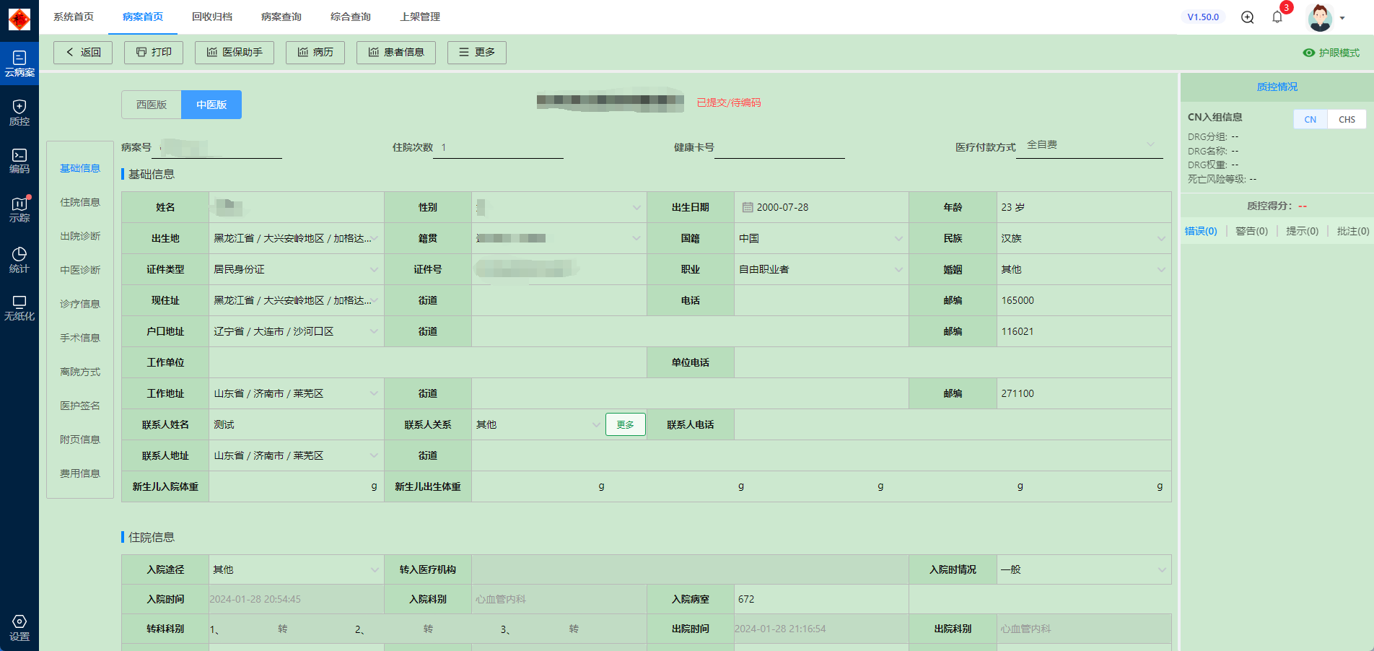Image resolution: width=1374 pixels, height=651 pixels.
Task: Click the 返回 back button
Action: [x=83, y=53]
